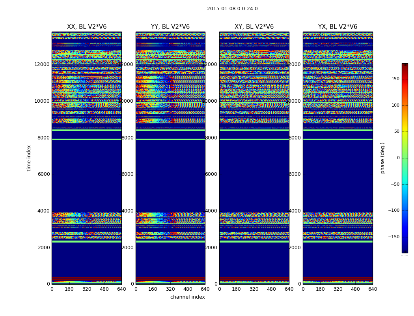Image resolution: width=414 pixels, height=316 pixels.
Task: Click the dark blue bottom of colorbar
Action: (405, 250)
